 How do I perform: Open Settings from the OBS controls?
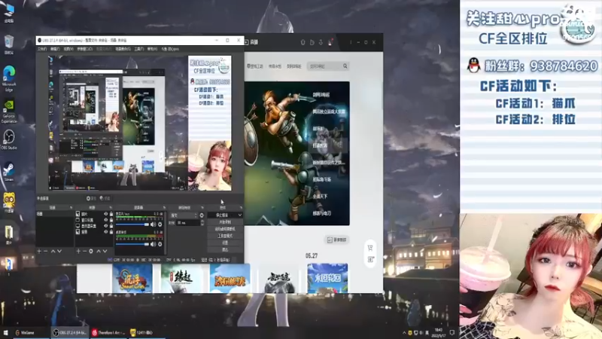225,243
